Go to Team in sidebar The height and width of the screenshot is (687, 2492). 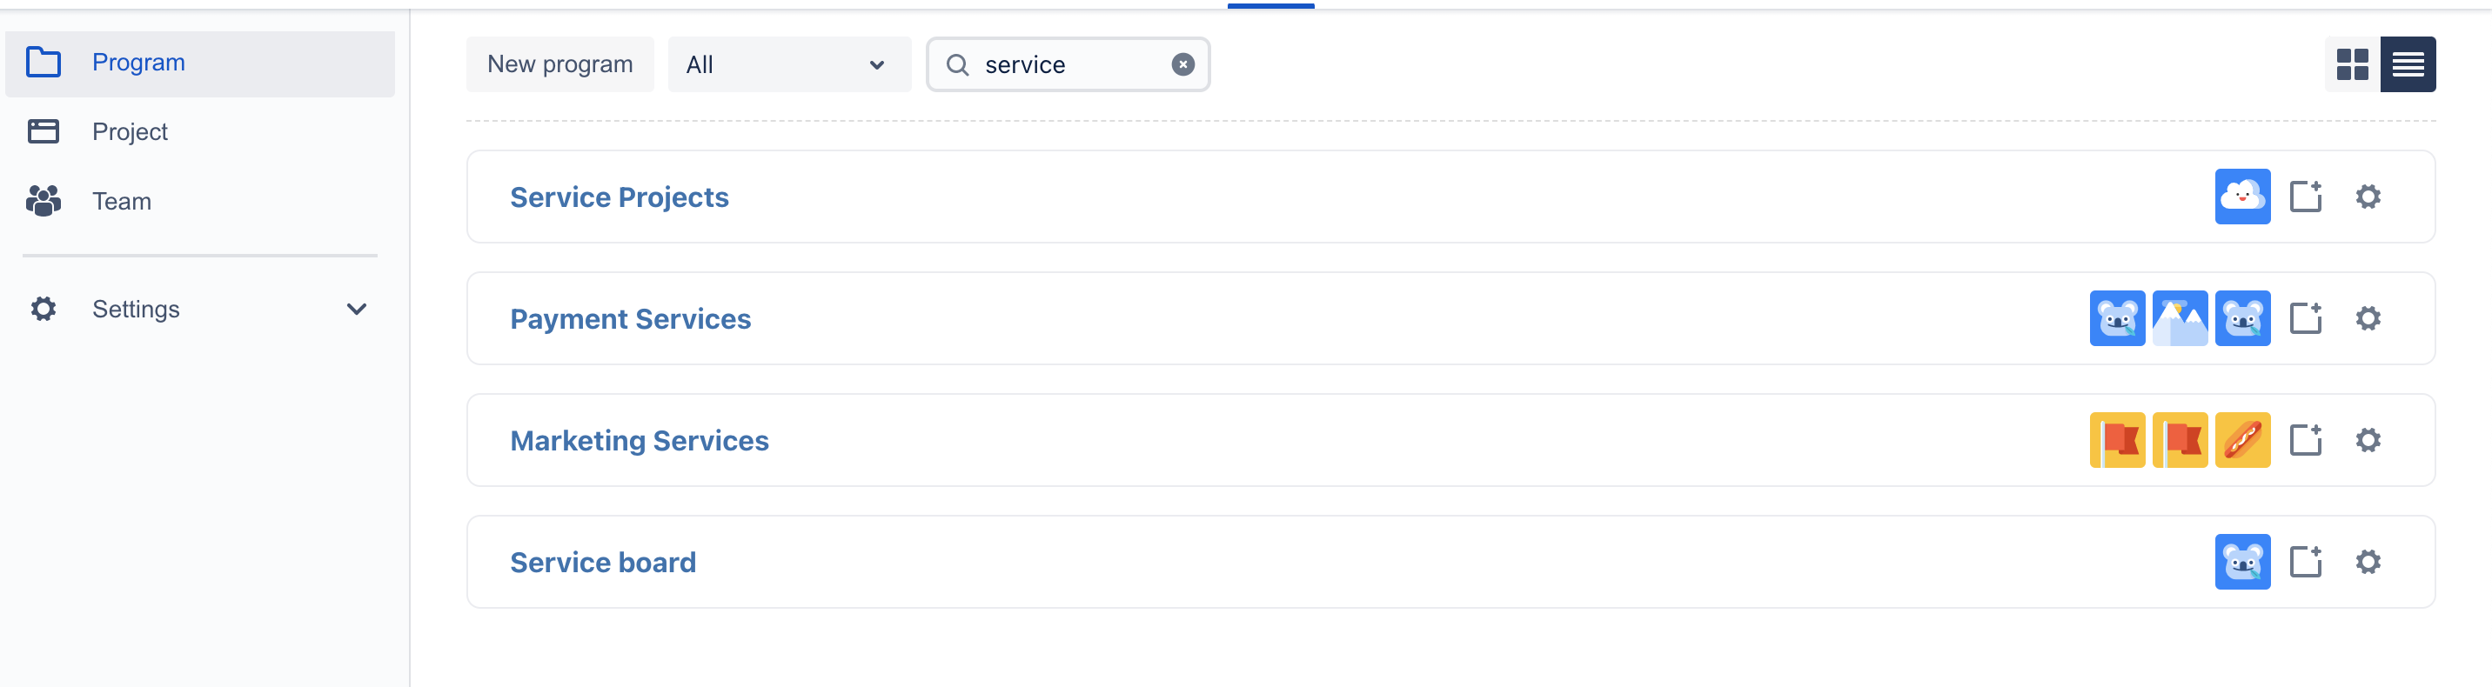point(121,201)
